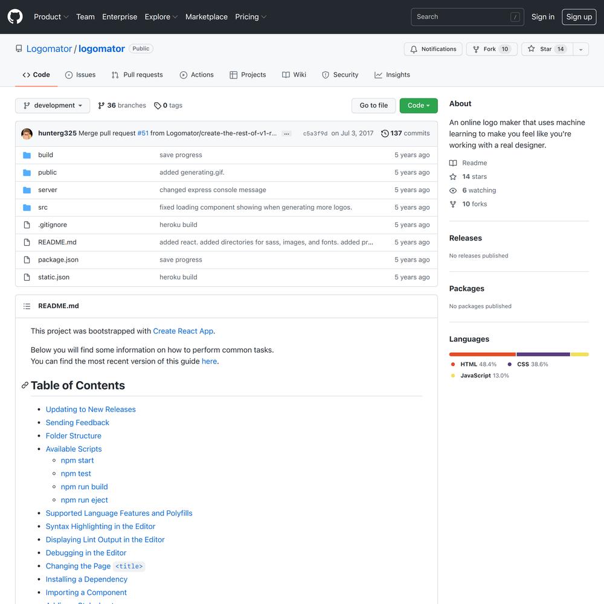Click the fork icon in Fork button
This screenshot has height=604, width=604.
[x=476, y=50]
